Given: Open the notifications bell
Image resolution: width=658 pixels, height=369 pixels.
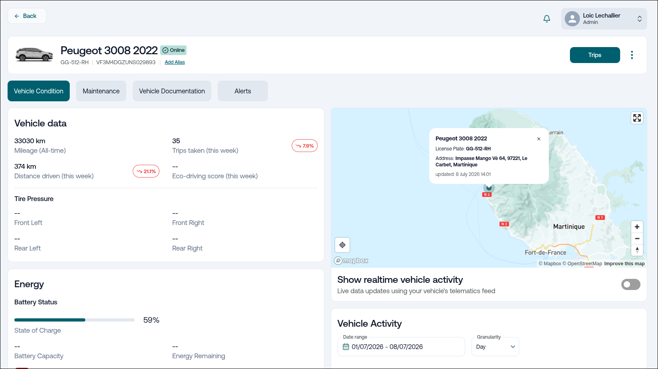Looking at the screenshot, I should [x=547, y=19].
